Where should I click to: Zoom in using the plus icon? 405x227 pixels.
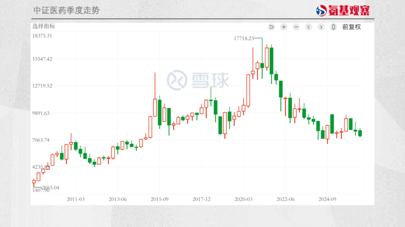pyautogui.click(x=284, y=27)
